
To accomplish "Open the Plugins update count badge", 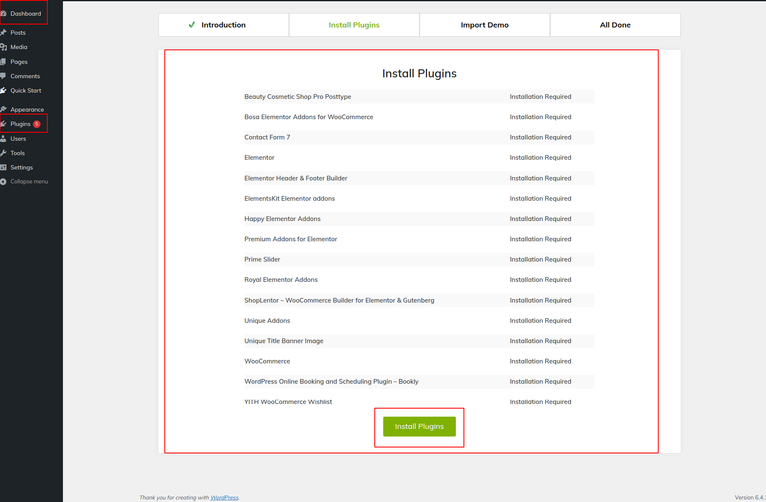I will pos(37,124).
